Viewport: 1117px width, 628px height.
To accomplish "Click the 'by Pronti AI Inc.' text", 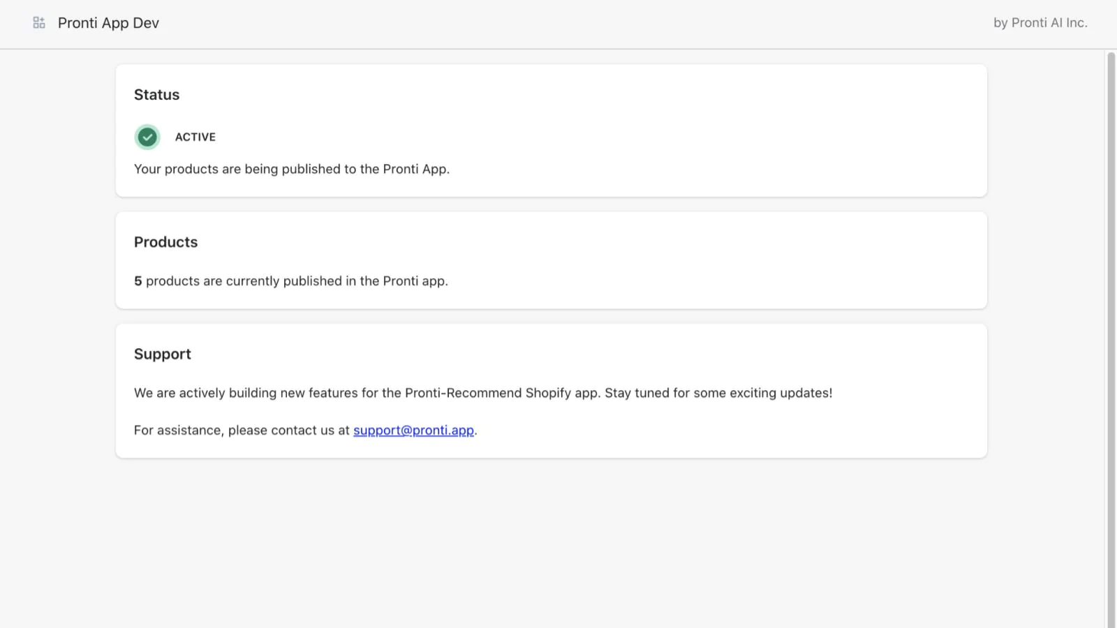I will pos(1040,23).
